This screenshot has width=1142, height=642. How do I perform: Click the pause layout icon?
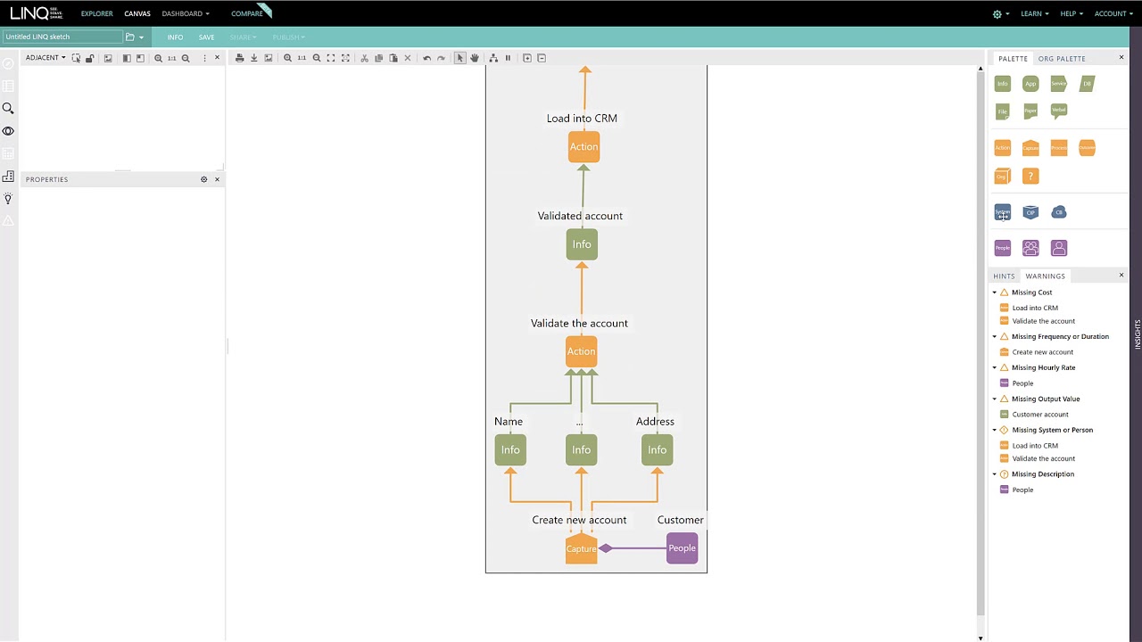pyautogui.click(x=508, y=58)
